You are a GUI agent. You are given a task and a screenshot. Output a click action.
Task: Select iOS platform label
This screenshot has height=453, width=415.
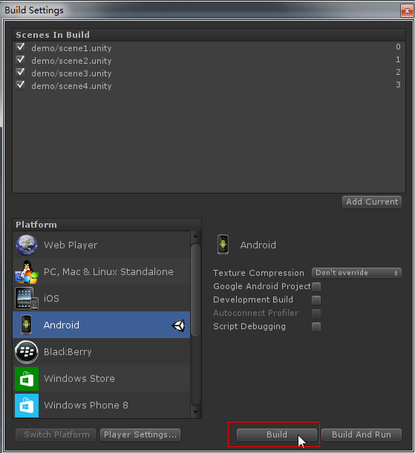tap(51, 299)
